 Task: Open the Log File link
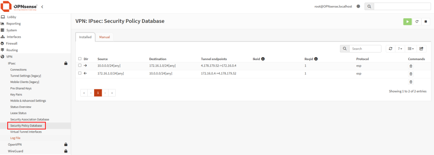click(x=15, y=138)
